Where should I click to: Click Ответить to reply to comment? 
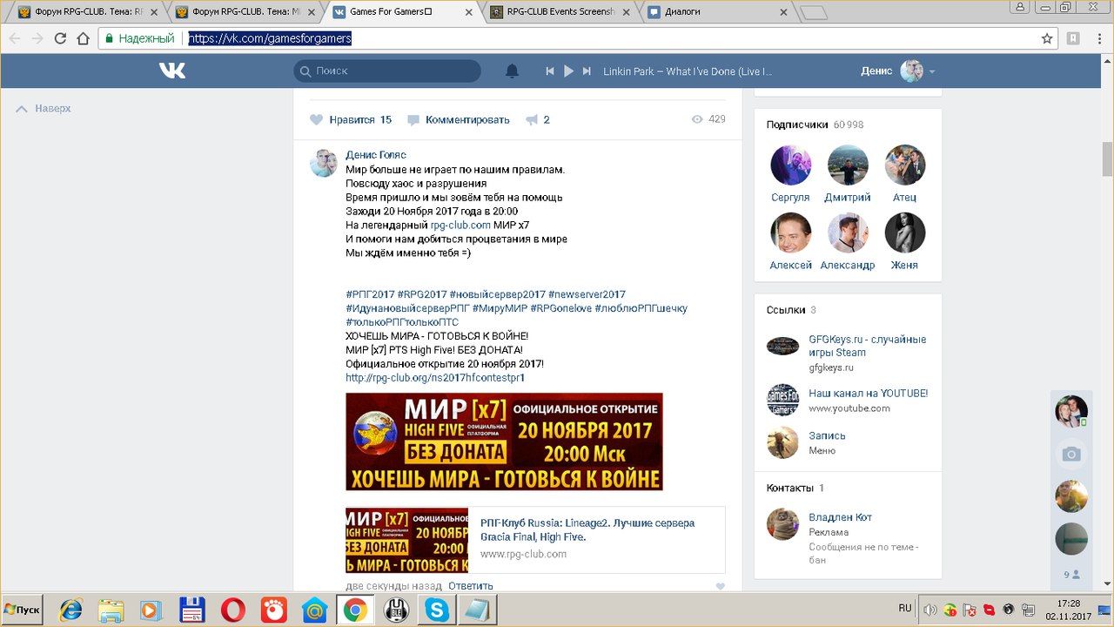click(471, 586)
